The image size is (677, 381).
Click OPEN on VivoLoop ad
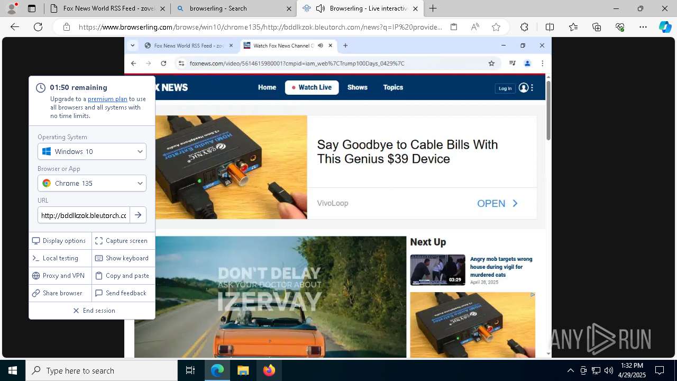(x=498, y=203)
